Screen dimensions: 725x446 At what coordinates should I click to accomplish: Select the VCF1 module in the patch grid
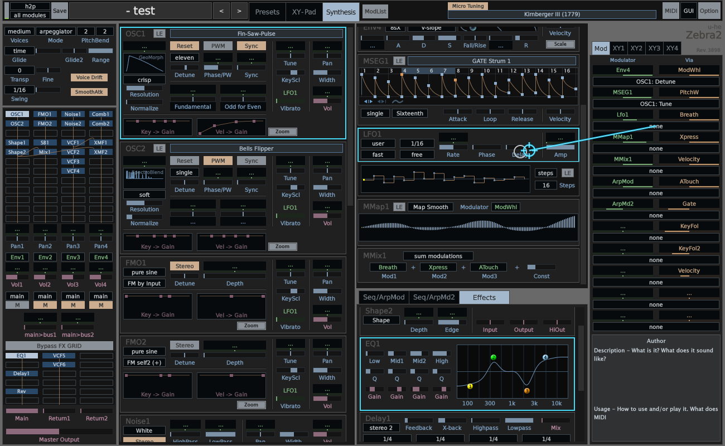73,143
